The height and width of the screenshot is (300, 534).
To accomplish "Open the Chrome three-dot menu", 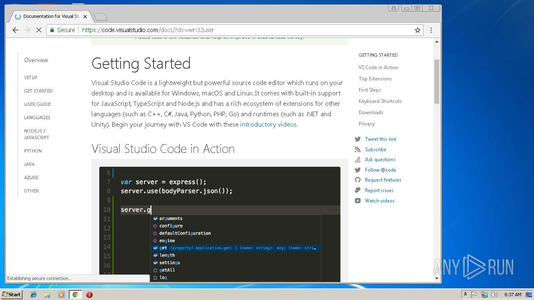I will pos(431,30).
